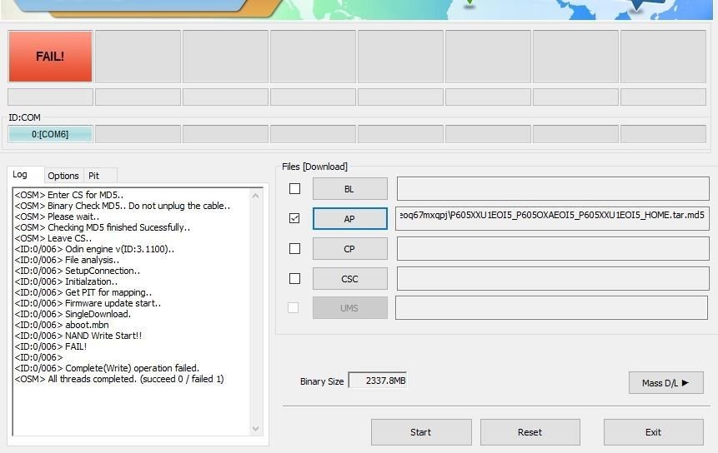Click the CP file button
Image resolution: width=718 pixels, height=453 pixels.
click(350, 249)
